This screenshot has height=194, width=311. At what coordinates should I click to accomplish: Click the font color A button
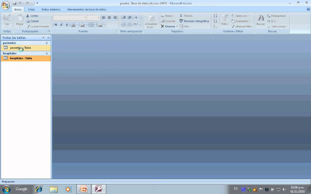click(x=73, y=25)
